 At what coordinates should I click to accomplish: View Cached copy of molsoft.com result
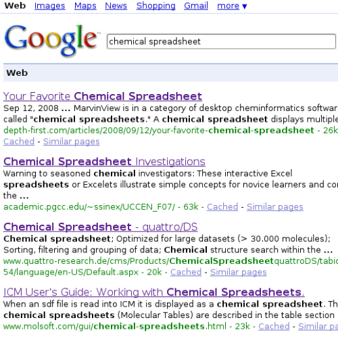tap(274, 326)
